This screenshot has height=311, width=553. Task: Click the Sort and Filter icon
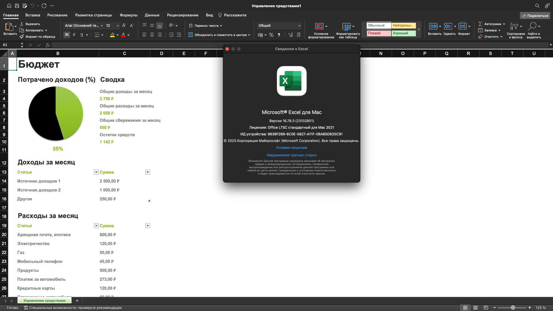(514, 26)
